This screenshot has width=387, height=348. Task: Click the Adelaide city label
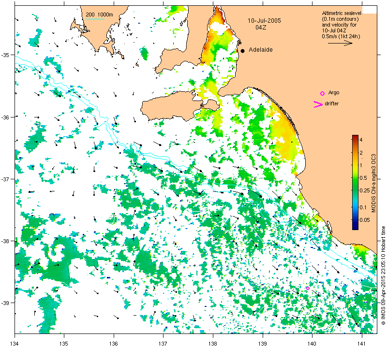click(261, 50)
